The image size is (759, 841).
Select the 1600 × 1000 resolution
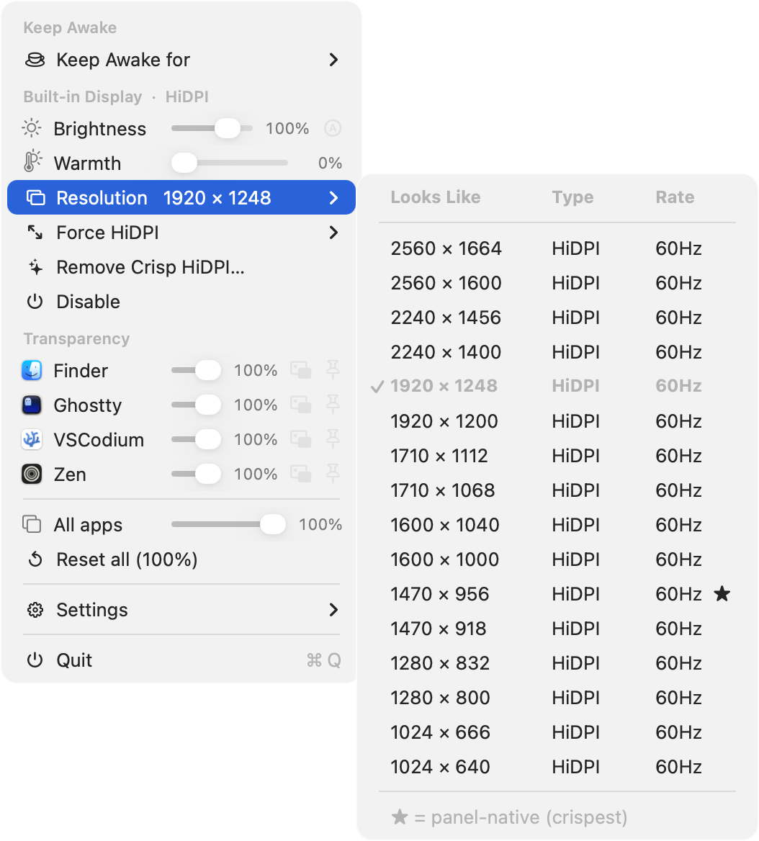pyautogui.click(x=557, y=559)
